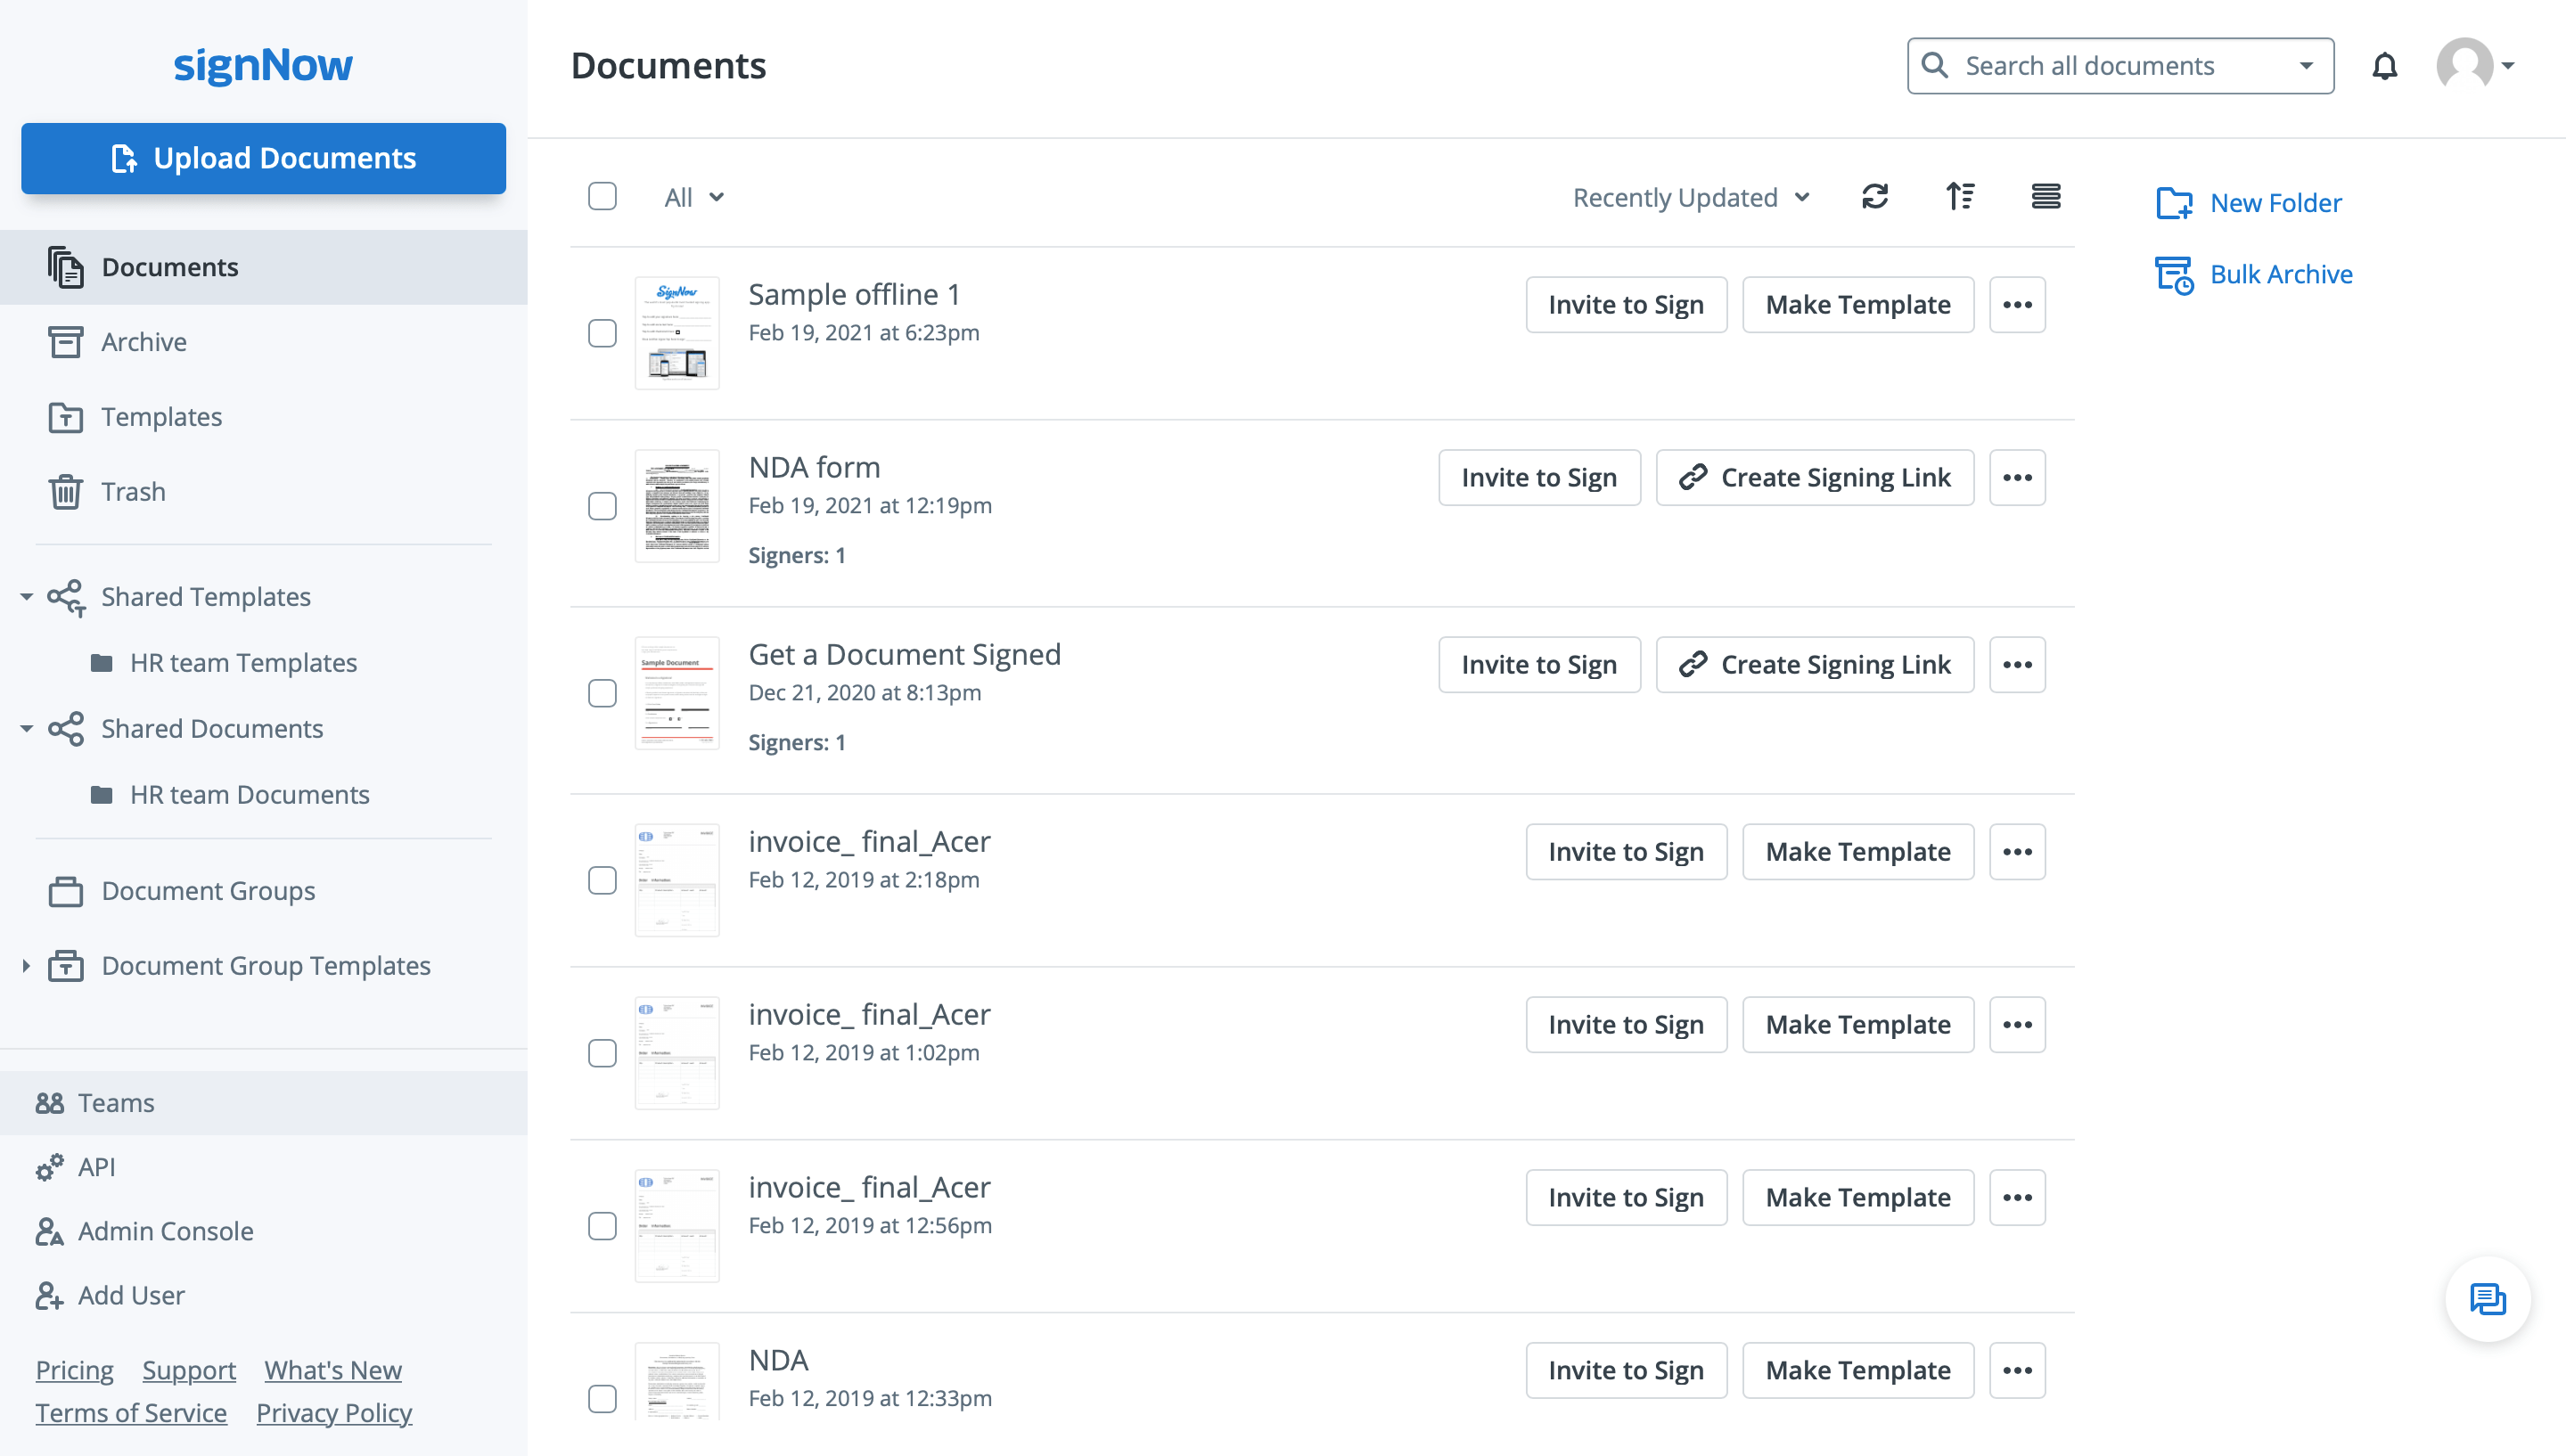2566x1456 pixels.
Task: Open the Templates section in sidebar
Action: point(162,414)
